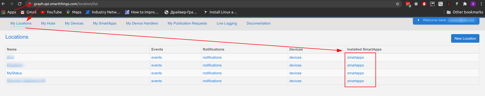Viewport: 485px width, 96px height.
Task: Open the Apps grid bookmark
Action: [x=9, y=12]
